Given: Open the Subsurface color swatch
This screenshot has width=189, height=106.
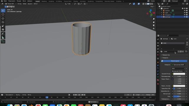Looking at the screenshot, I should click(179, 86).
